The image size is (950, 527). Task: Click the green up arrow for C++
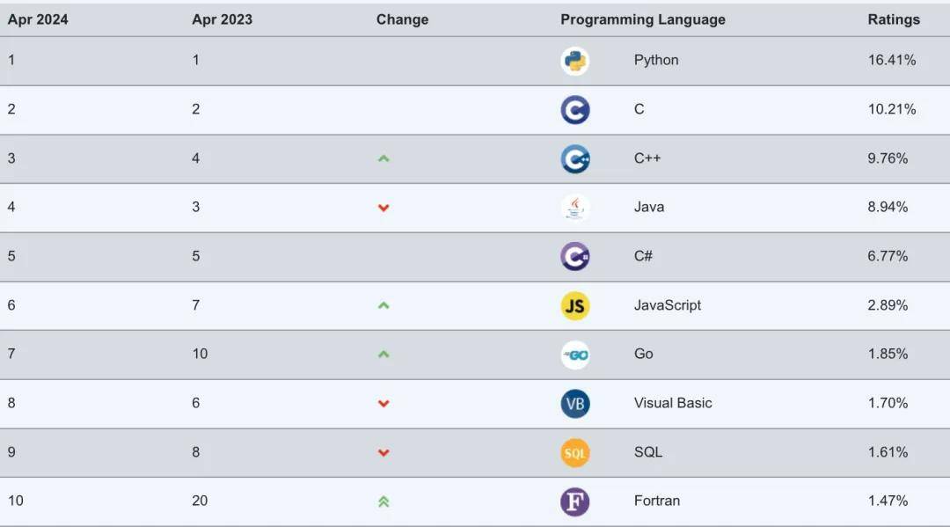click(384, 159)
